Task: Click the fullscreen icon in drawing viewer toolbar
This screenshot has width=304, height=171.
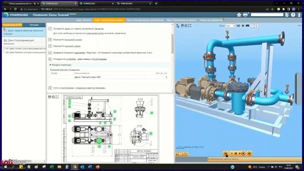Action: tap(57, 97)
